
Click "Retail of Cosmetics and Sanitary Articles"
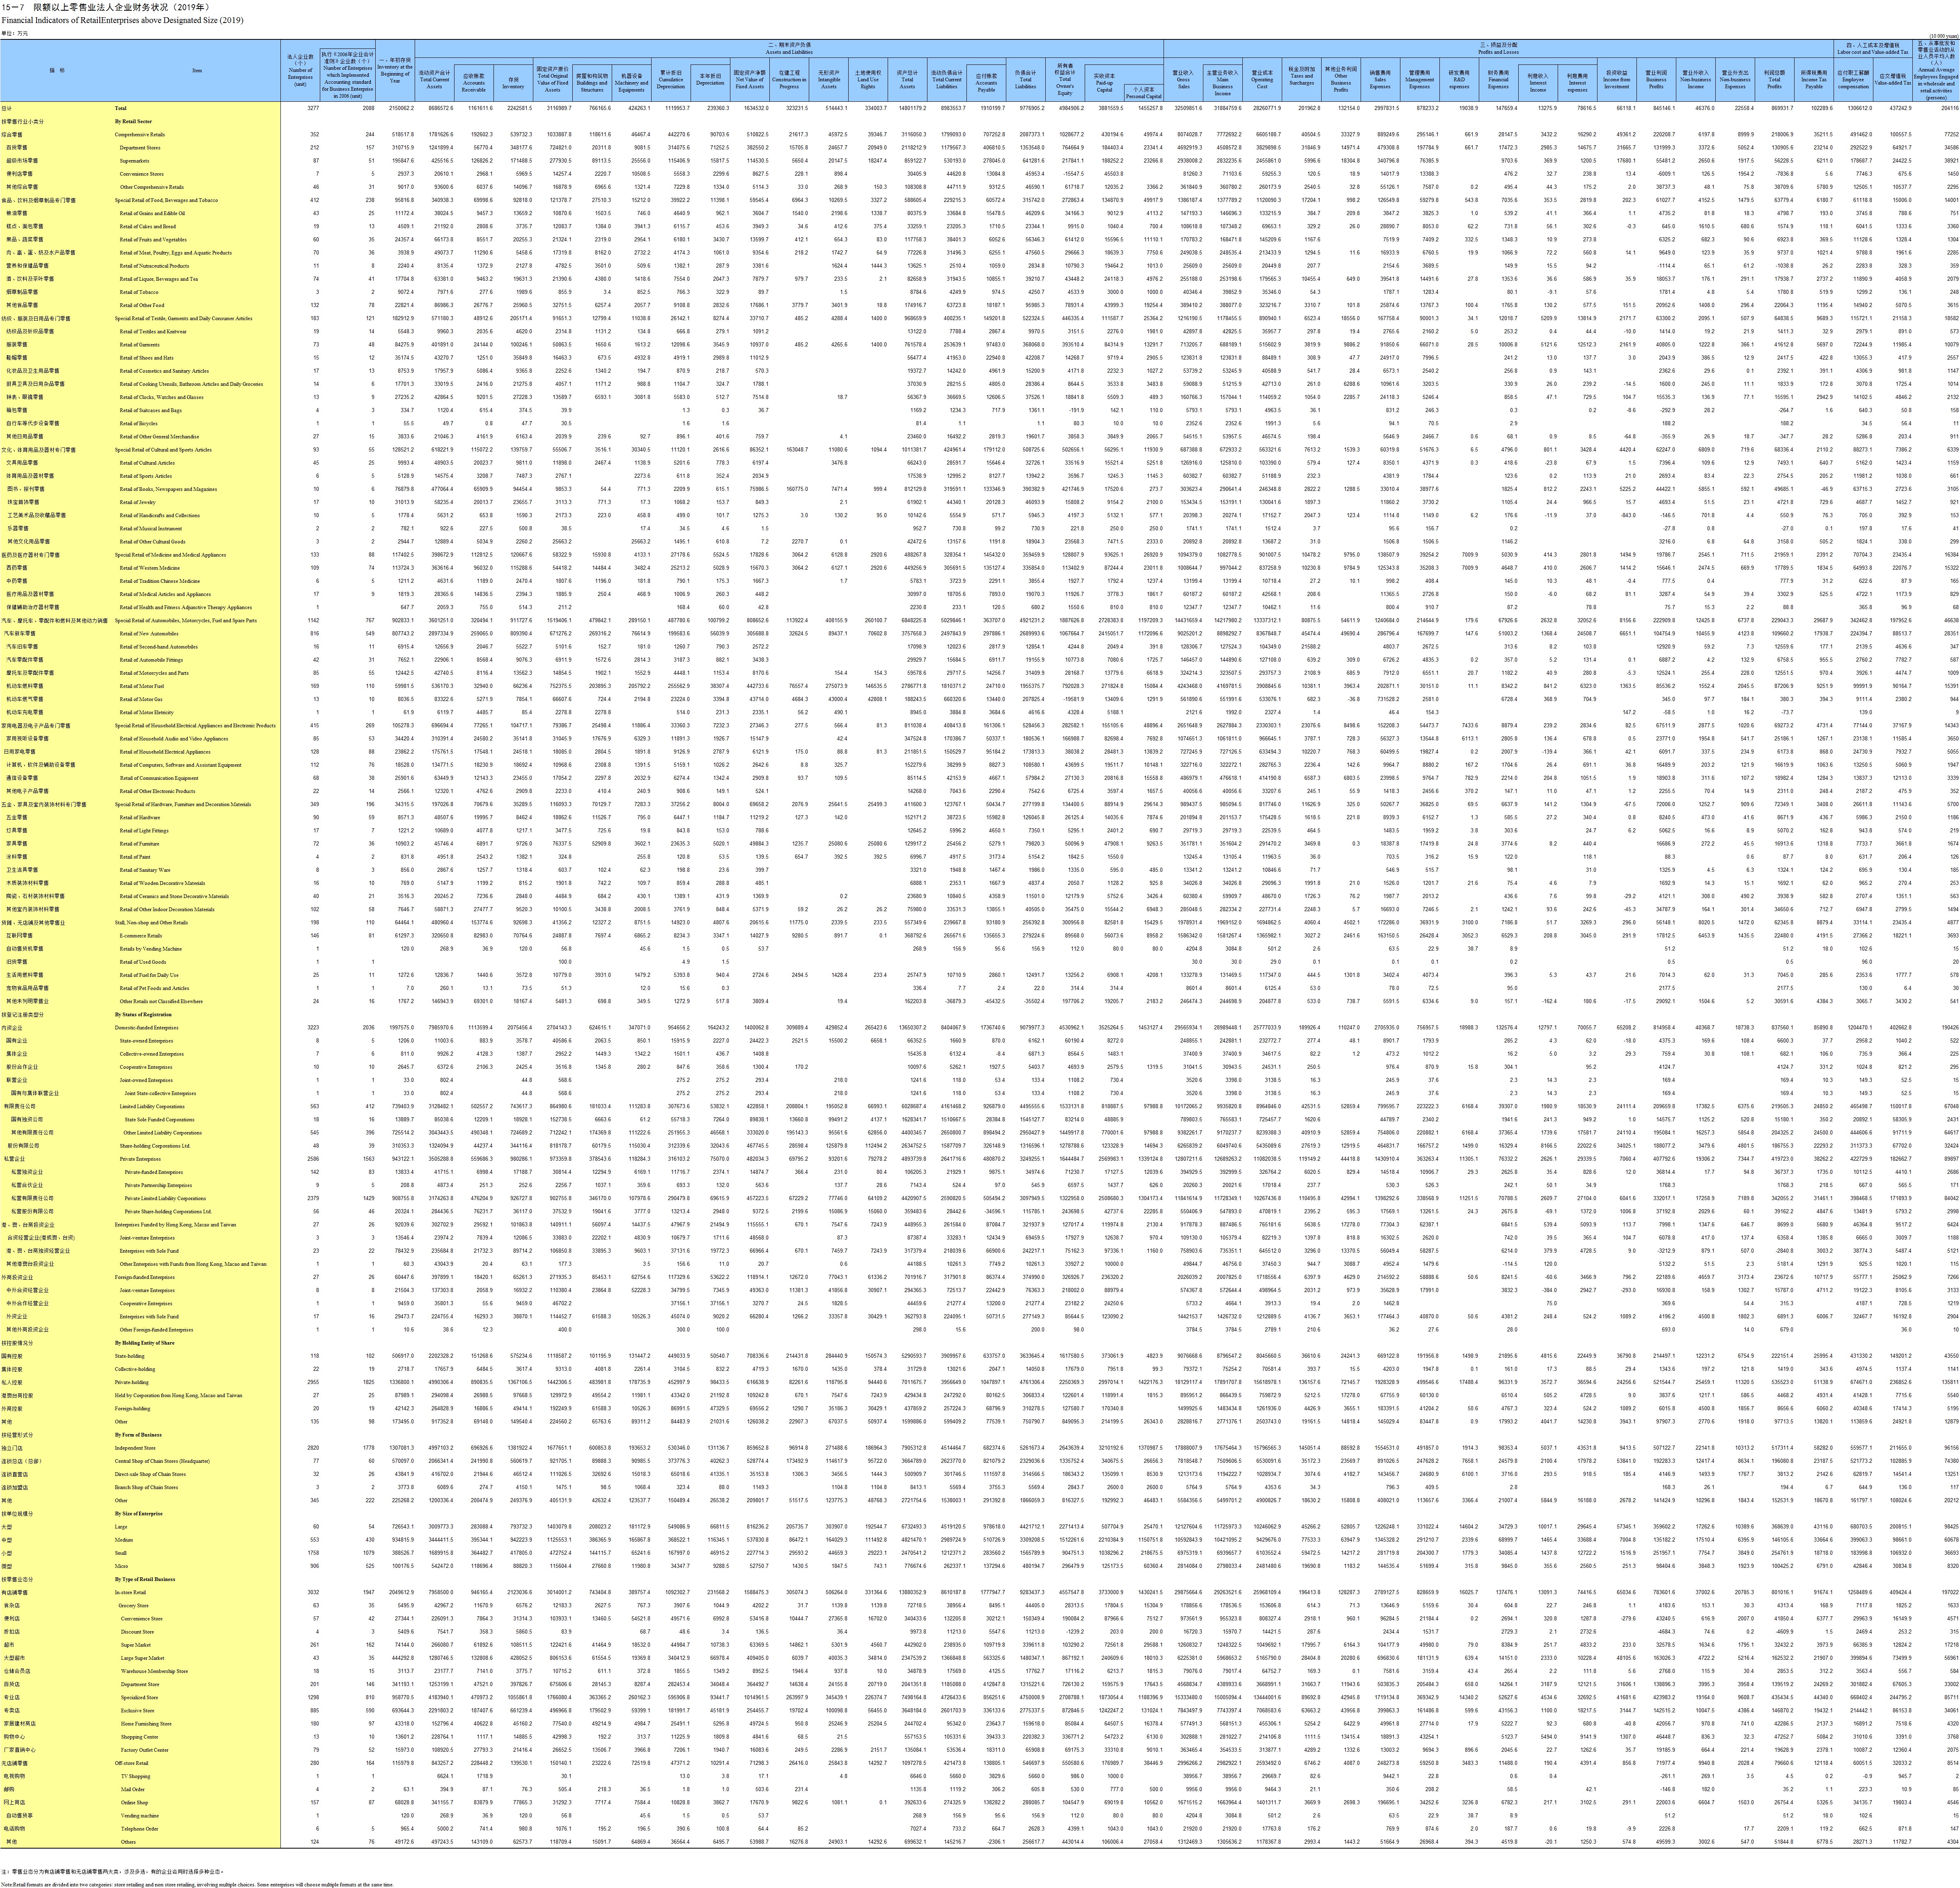click(x=164, y=371)
